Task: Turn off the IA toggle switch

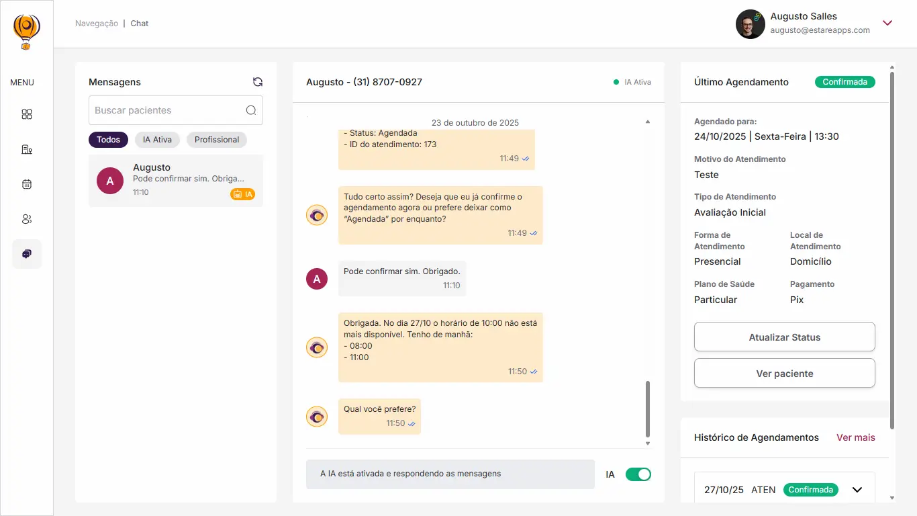Action: (x=638, y=474)
